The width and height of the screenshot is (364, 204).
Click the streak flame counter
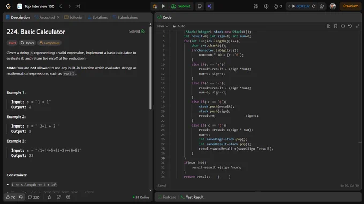click(x=278, y=6)
